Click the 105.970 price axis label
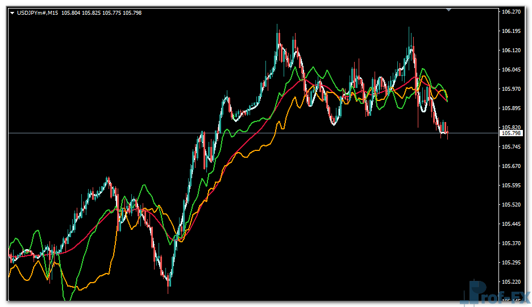This screenshot has height=307, width=532. point(511,89)
